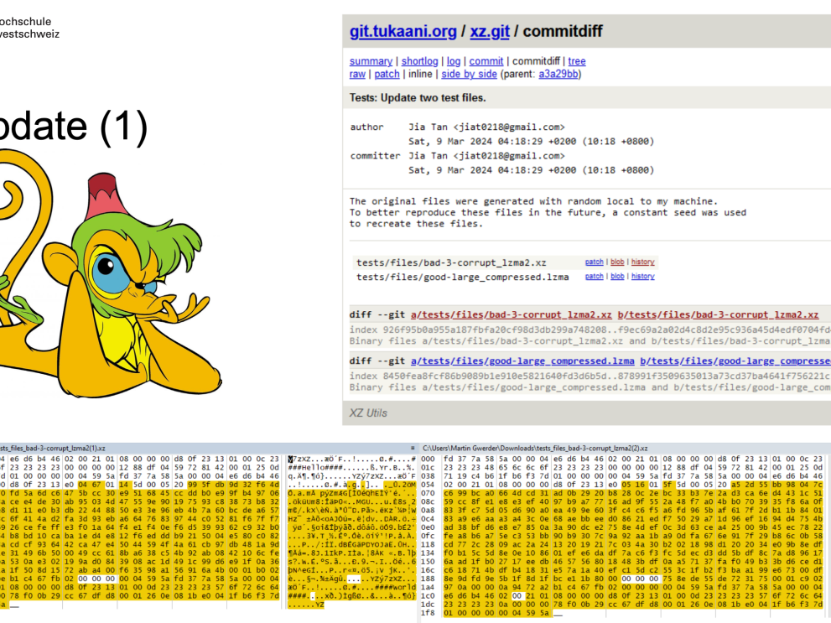
Task: Open the commit view link
Action: click(486, 61)
